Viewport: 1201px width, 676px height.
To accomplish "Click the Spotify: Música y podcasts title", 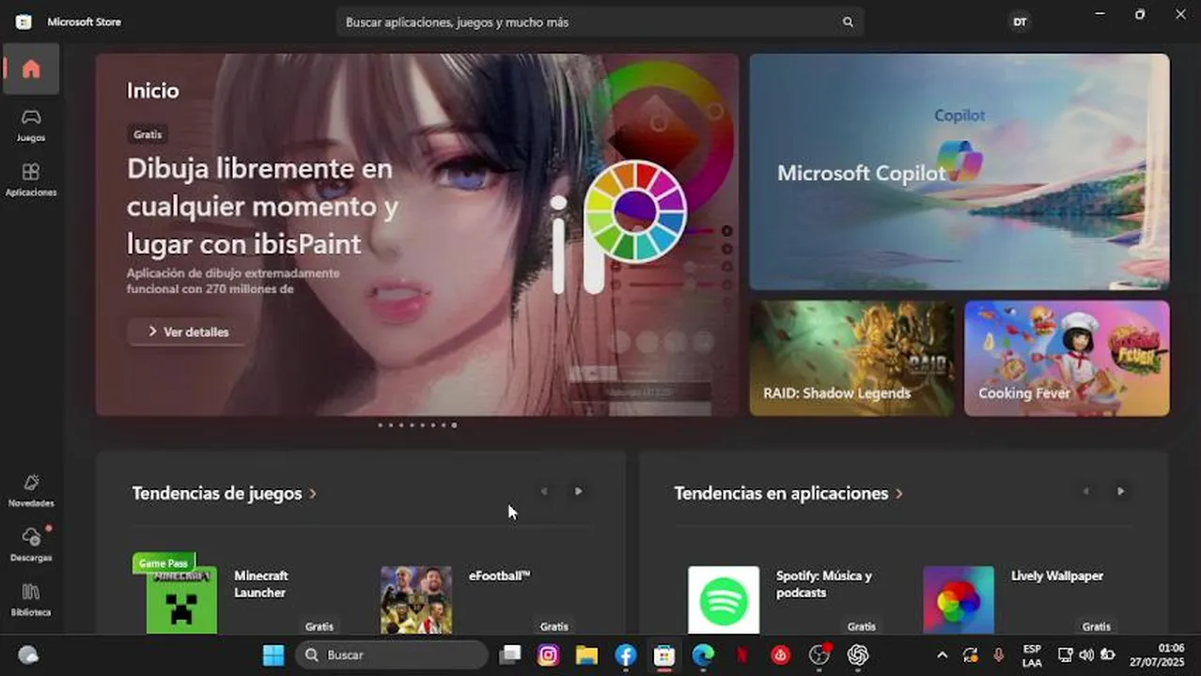I will point(824,584).
